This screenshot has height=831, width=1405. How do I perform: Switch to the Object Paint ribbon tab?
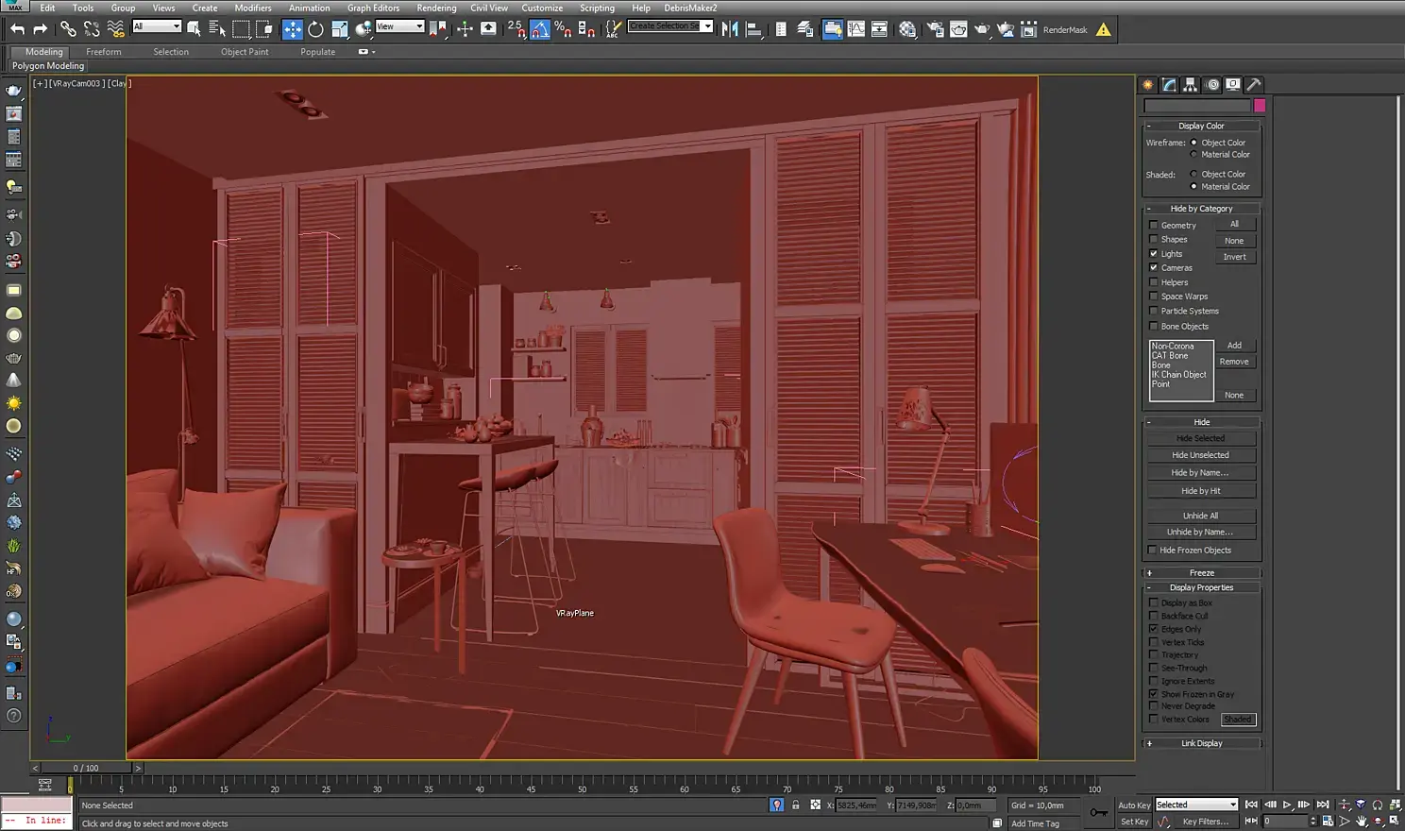[245, 52]
